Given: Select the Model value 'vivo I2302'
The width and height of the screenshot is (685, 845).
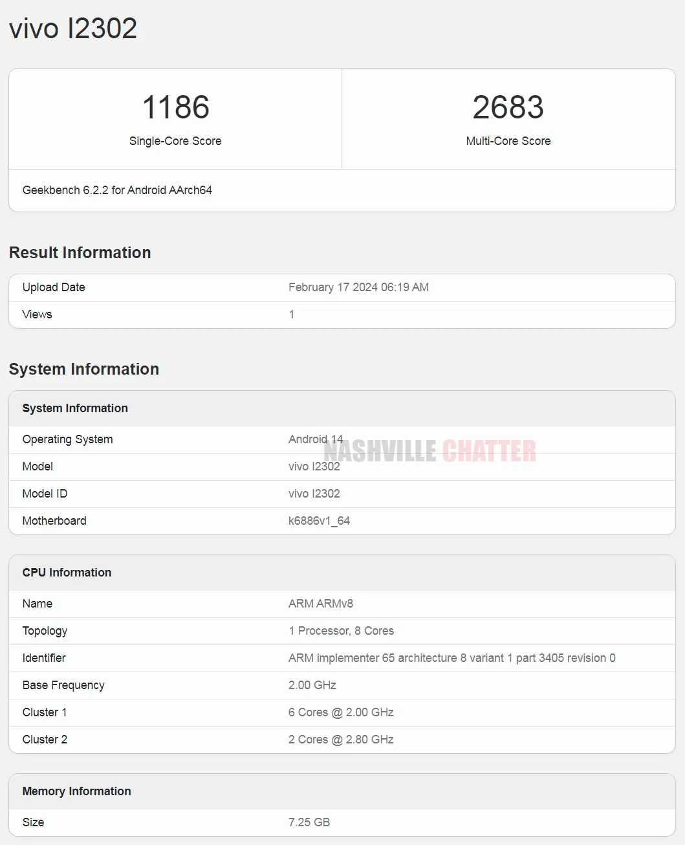Looking at the screenshot, I should 314,466.
